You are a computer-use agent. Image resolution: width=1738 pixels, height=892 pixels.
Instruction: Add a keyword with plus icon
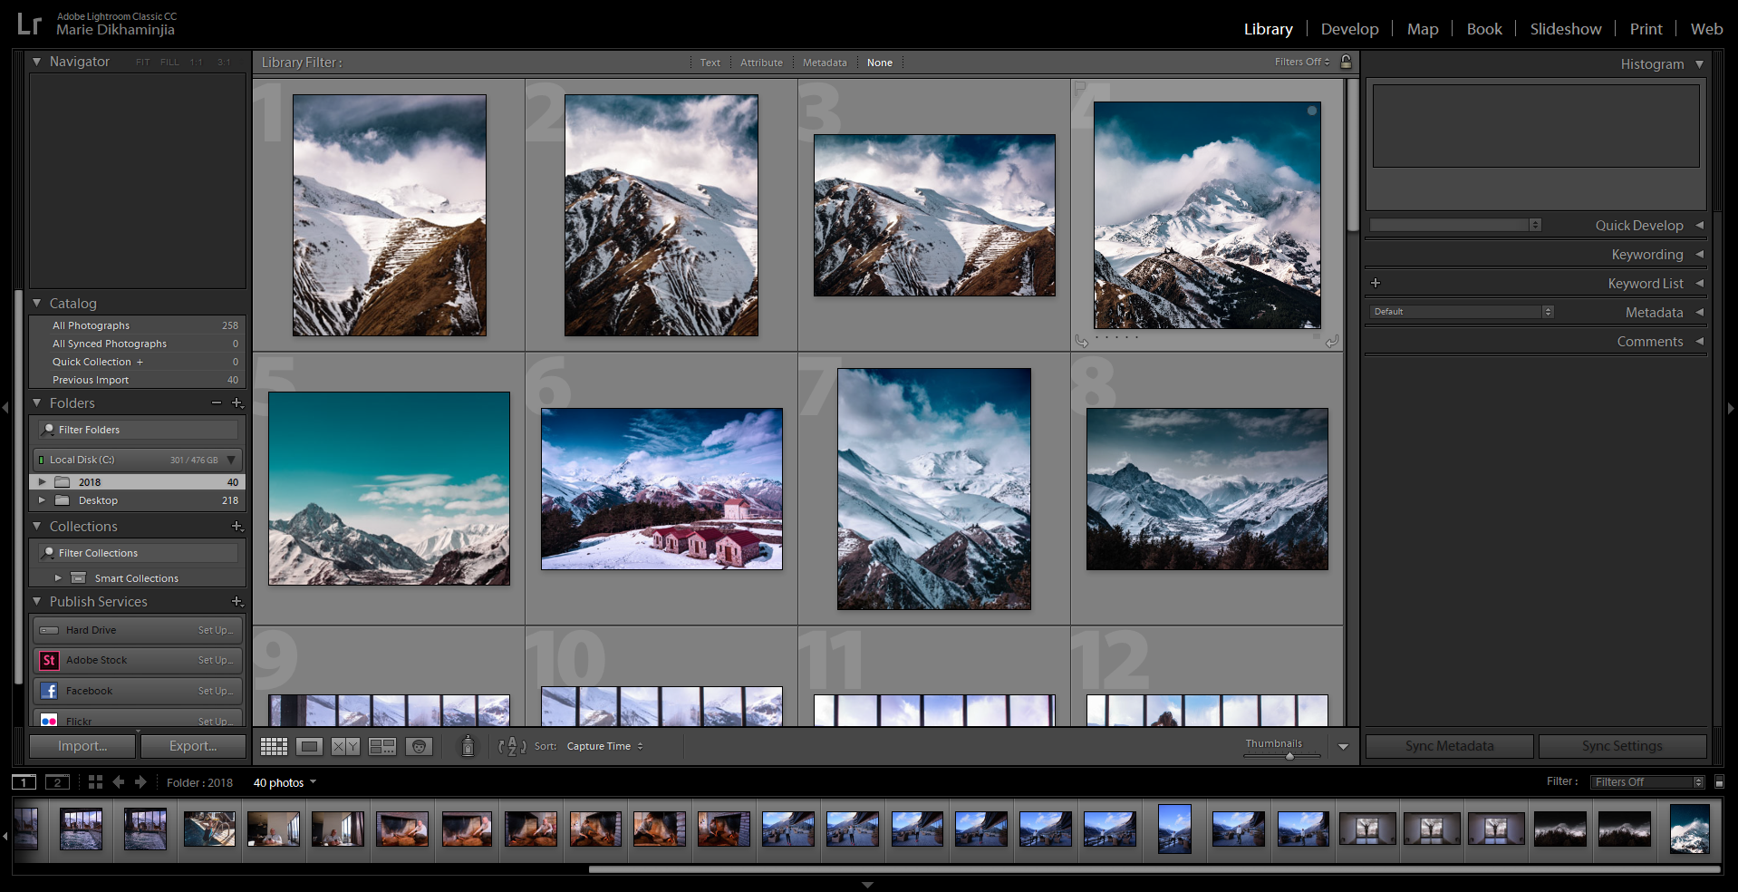tap(1376, 283)
